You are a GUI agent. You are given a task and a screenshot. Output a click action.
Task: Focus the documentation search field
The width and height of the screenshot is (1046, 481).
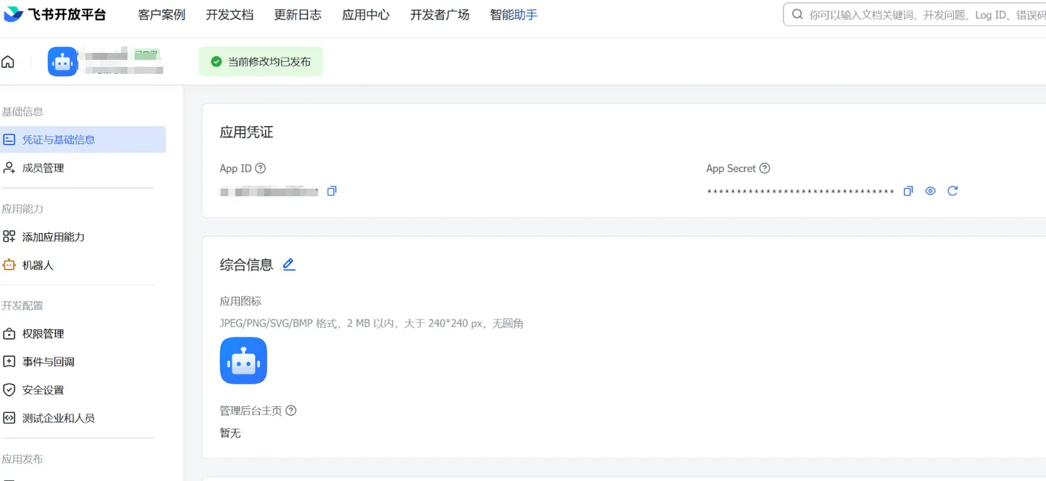[915, 15]
